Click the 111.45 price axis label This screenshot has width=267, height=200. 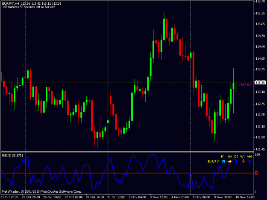pyautogui.click(x=260, y=149)
